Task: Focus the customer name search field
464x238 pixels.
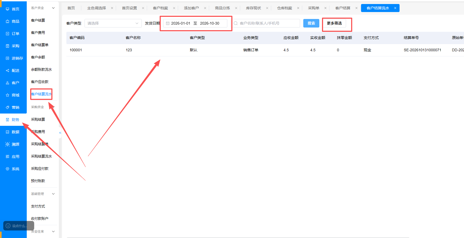Action: 266,23
